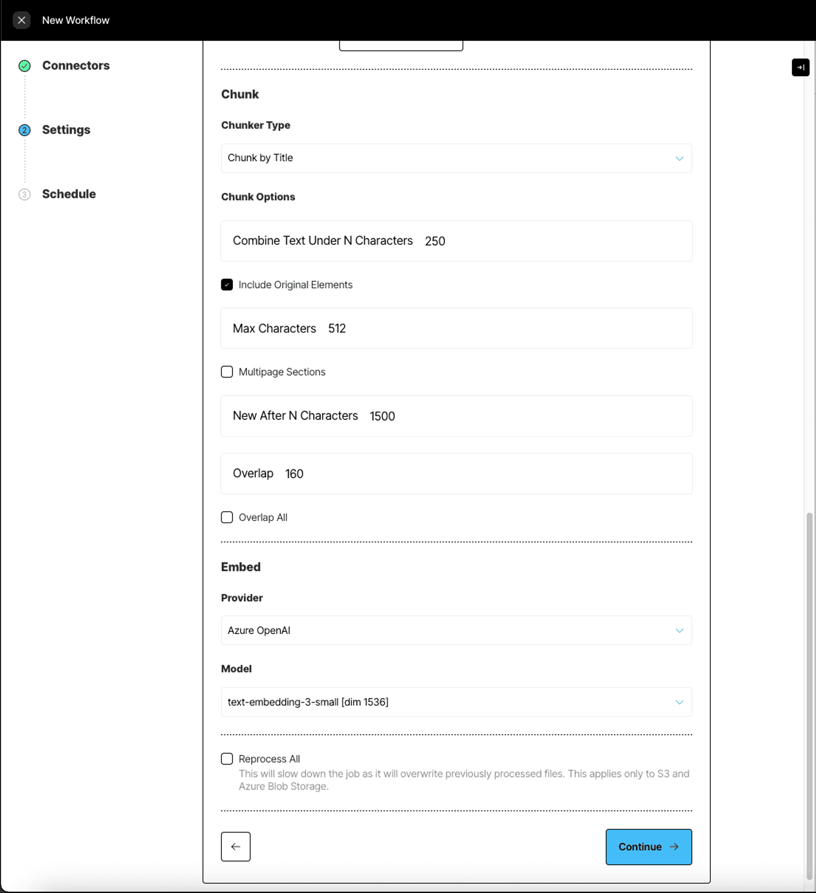Viewport: 816px width, 893px height.
Task: Go to the Schedule step
Action: pos(69,194)
